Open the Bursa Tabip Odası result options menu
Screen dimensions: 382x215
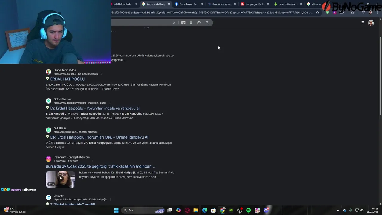(101, 74)
